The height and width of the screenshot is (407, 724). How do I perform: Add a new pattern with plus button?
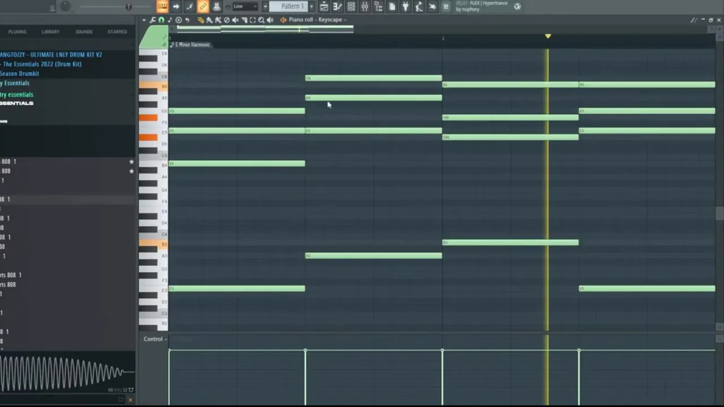point(311,6)
